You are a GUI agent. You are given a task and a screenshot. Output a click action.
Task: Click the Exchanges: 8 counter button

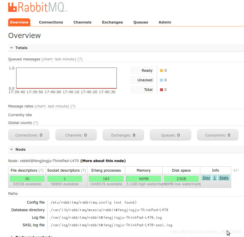pyautogui.click(x=123, y=135)
